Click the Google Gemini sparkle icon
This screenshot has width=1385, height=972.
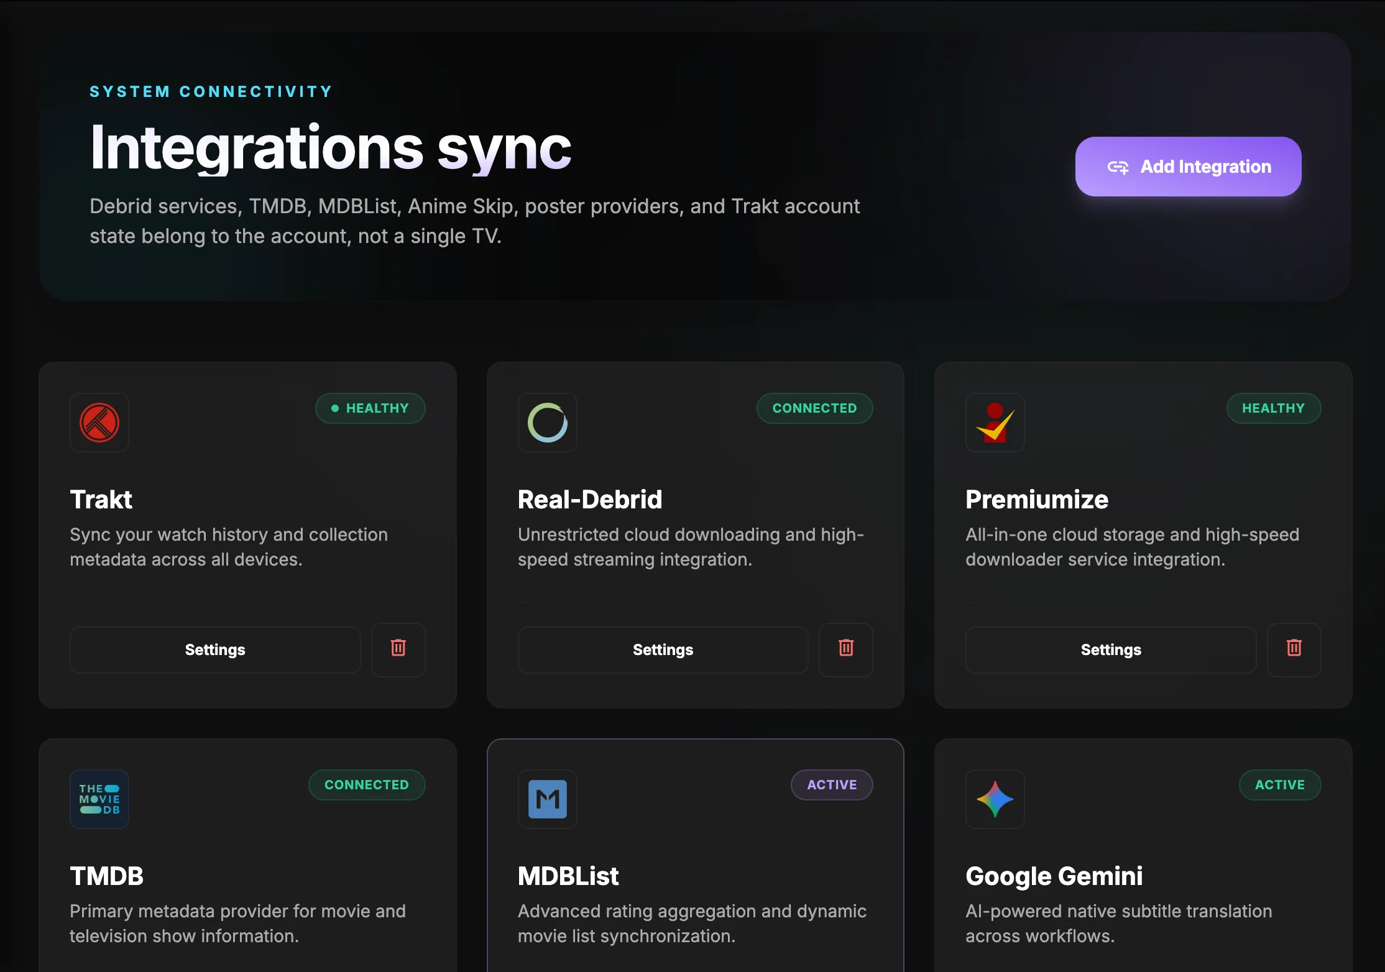click(x=995, y=799)
